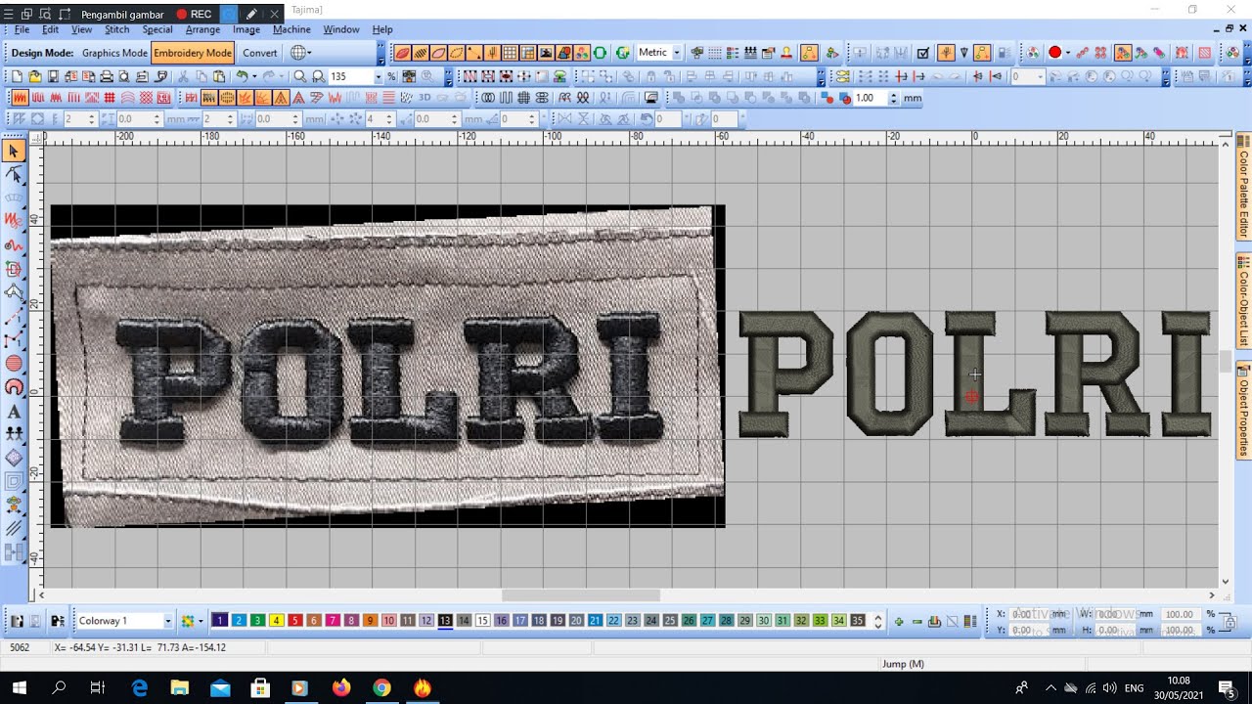Screen dimensions: 1252x704
Task: Expand the Colorway 1 dropdown
Action: tap(168, 621)
